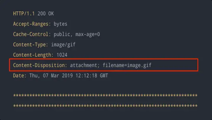Click the Cache-Control header name

pos(31,34)
